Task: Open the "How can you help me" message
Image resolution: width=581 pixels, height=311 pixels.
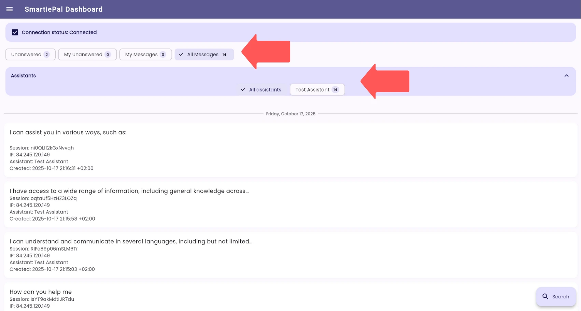Action: [x=41, y=292]
